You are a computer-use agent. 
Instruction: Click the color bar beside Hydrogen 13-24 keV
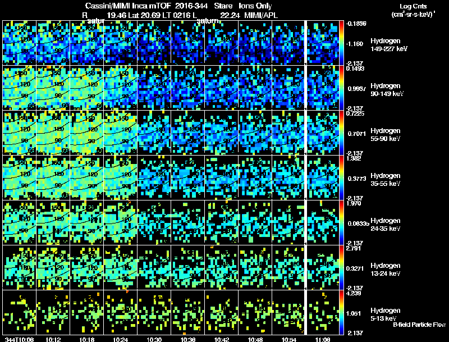click(341, 267)
